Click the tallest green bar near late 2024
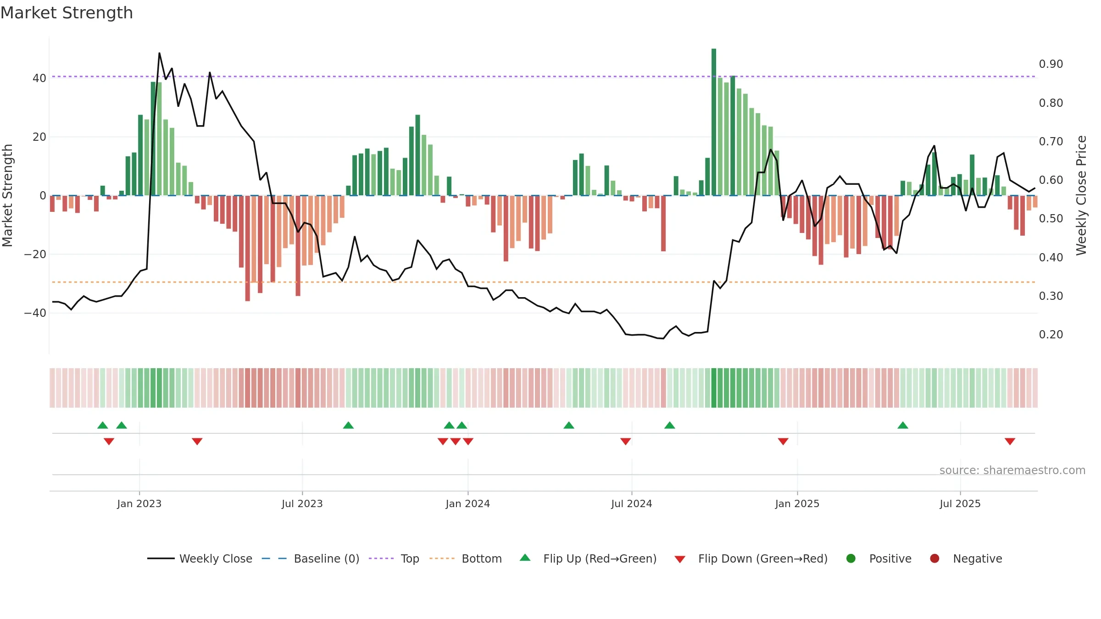This screenshot has width=1101, height=619. point(714,122)
